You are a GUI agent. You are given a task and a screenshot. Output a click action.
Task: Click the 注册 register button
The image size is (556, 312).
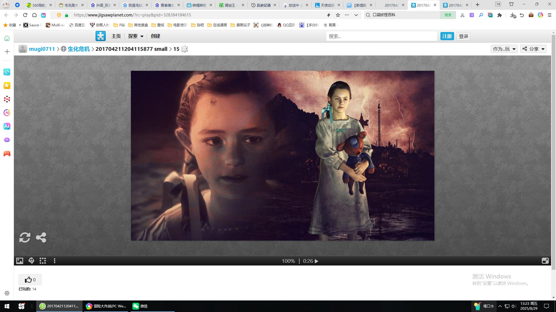click(x=447, y=36)
